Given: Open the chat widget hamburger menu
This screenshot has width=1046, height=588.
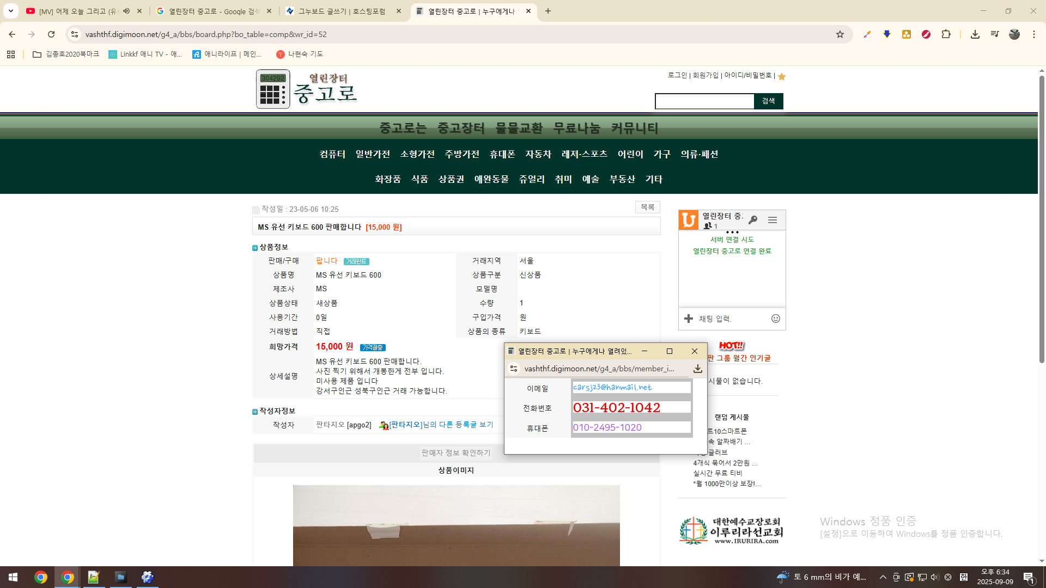Looking at the screenshot, I should (772, 220).
